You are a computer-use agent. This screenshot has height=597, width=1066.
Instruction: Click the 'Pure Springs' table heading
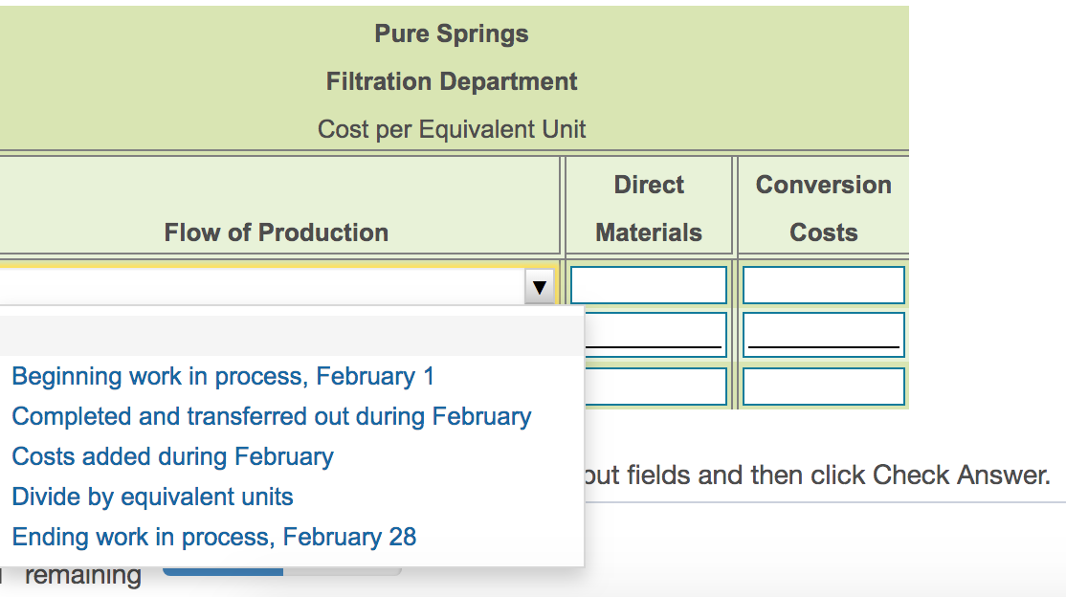(x=452, y=33)
